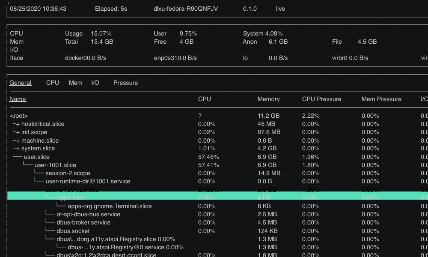Switch to the CPU tab
Image resolution: width=428 pixels, height=257 pixels.
point(52,83)
